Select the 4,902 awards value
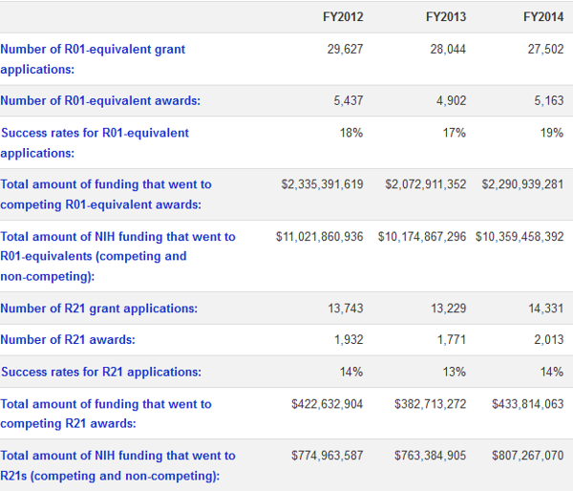573x491 pixels. tap(451, 100)
